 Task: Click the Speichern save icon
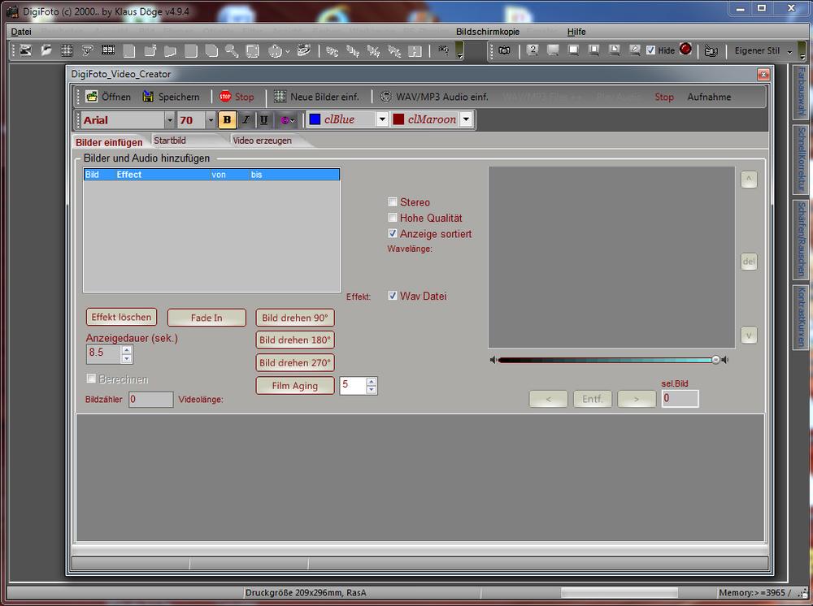[x=149, y=97]
